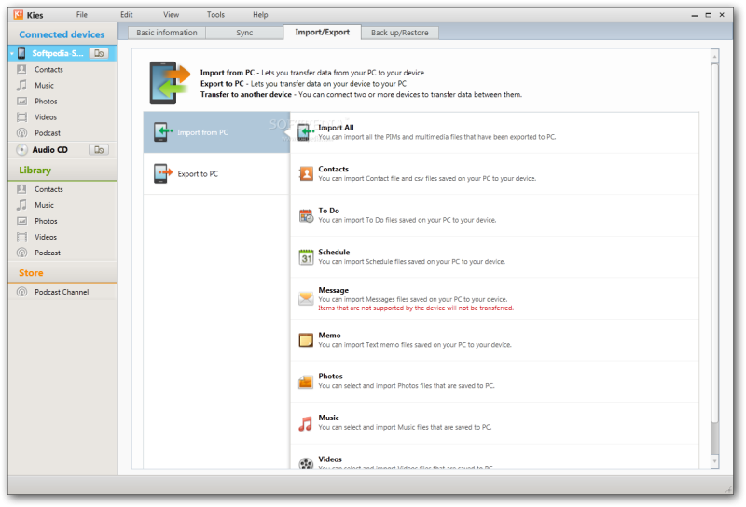Click eject button next to Softpedia device

(99, 54)
